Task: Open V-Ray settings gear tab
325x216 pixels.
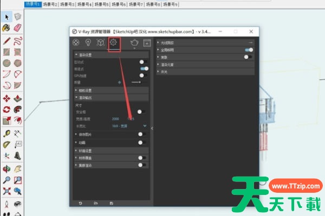Action: point(114,43)
